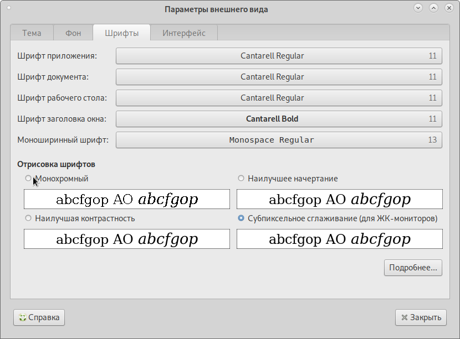
Task: Open the Monospace Regular font chooser
Action: 278,140
